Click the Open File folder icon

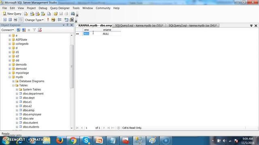(x=56, y=14)
